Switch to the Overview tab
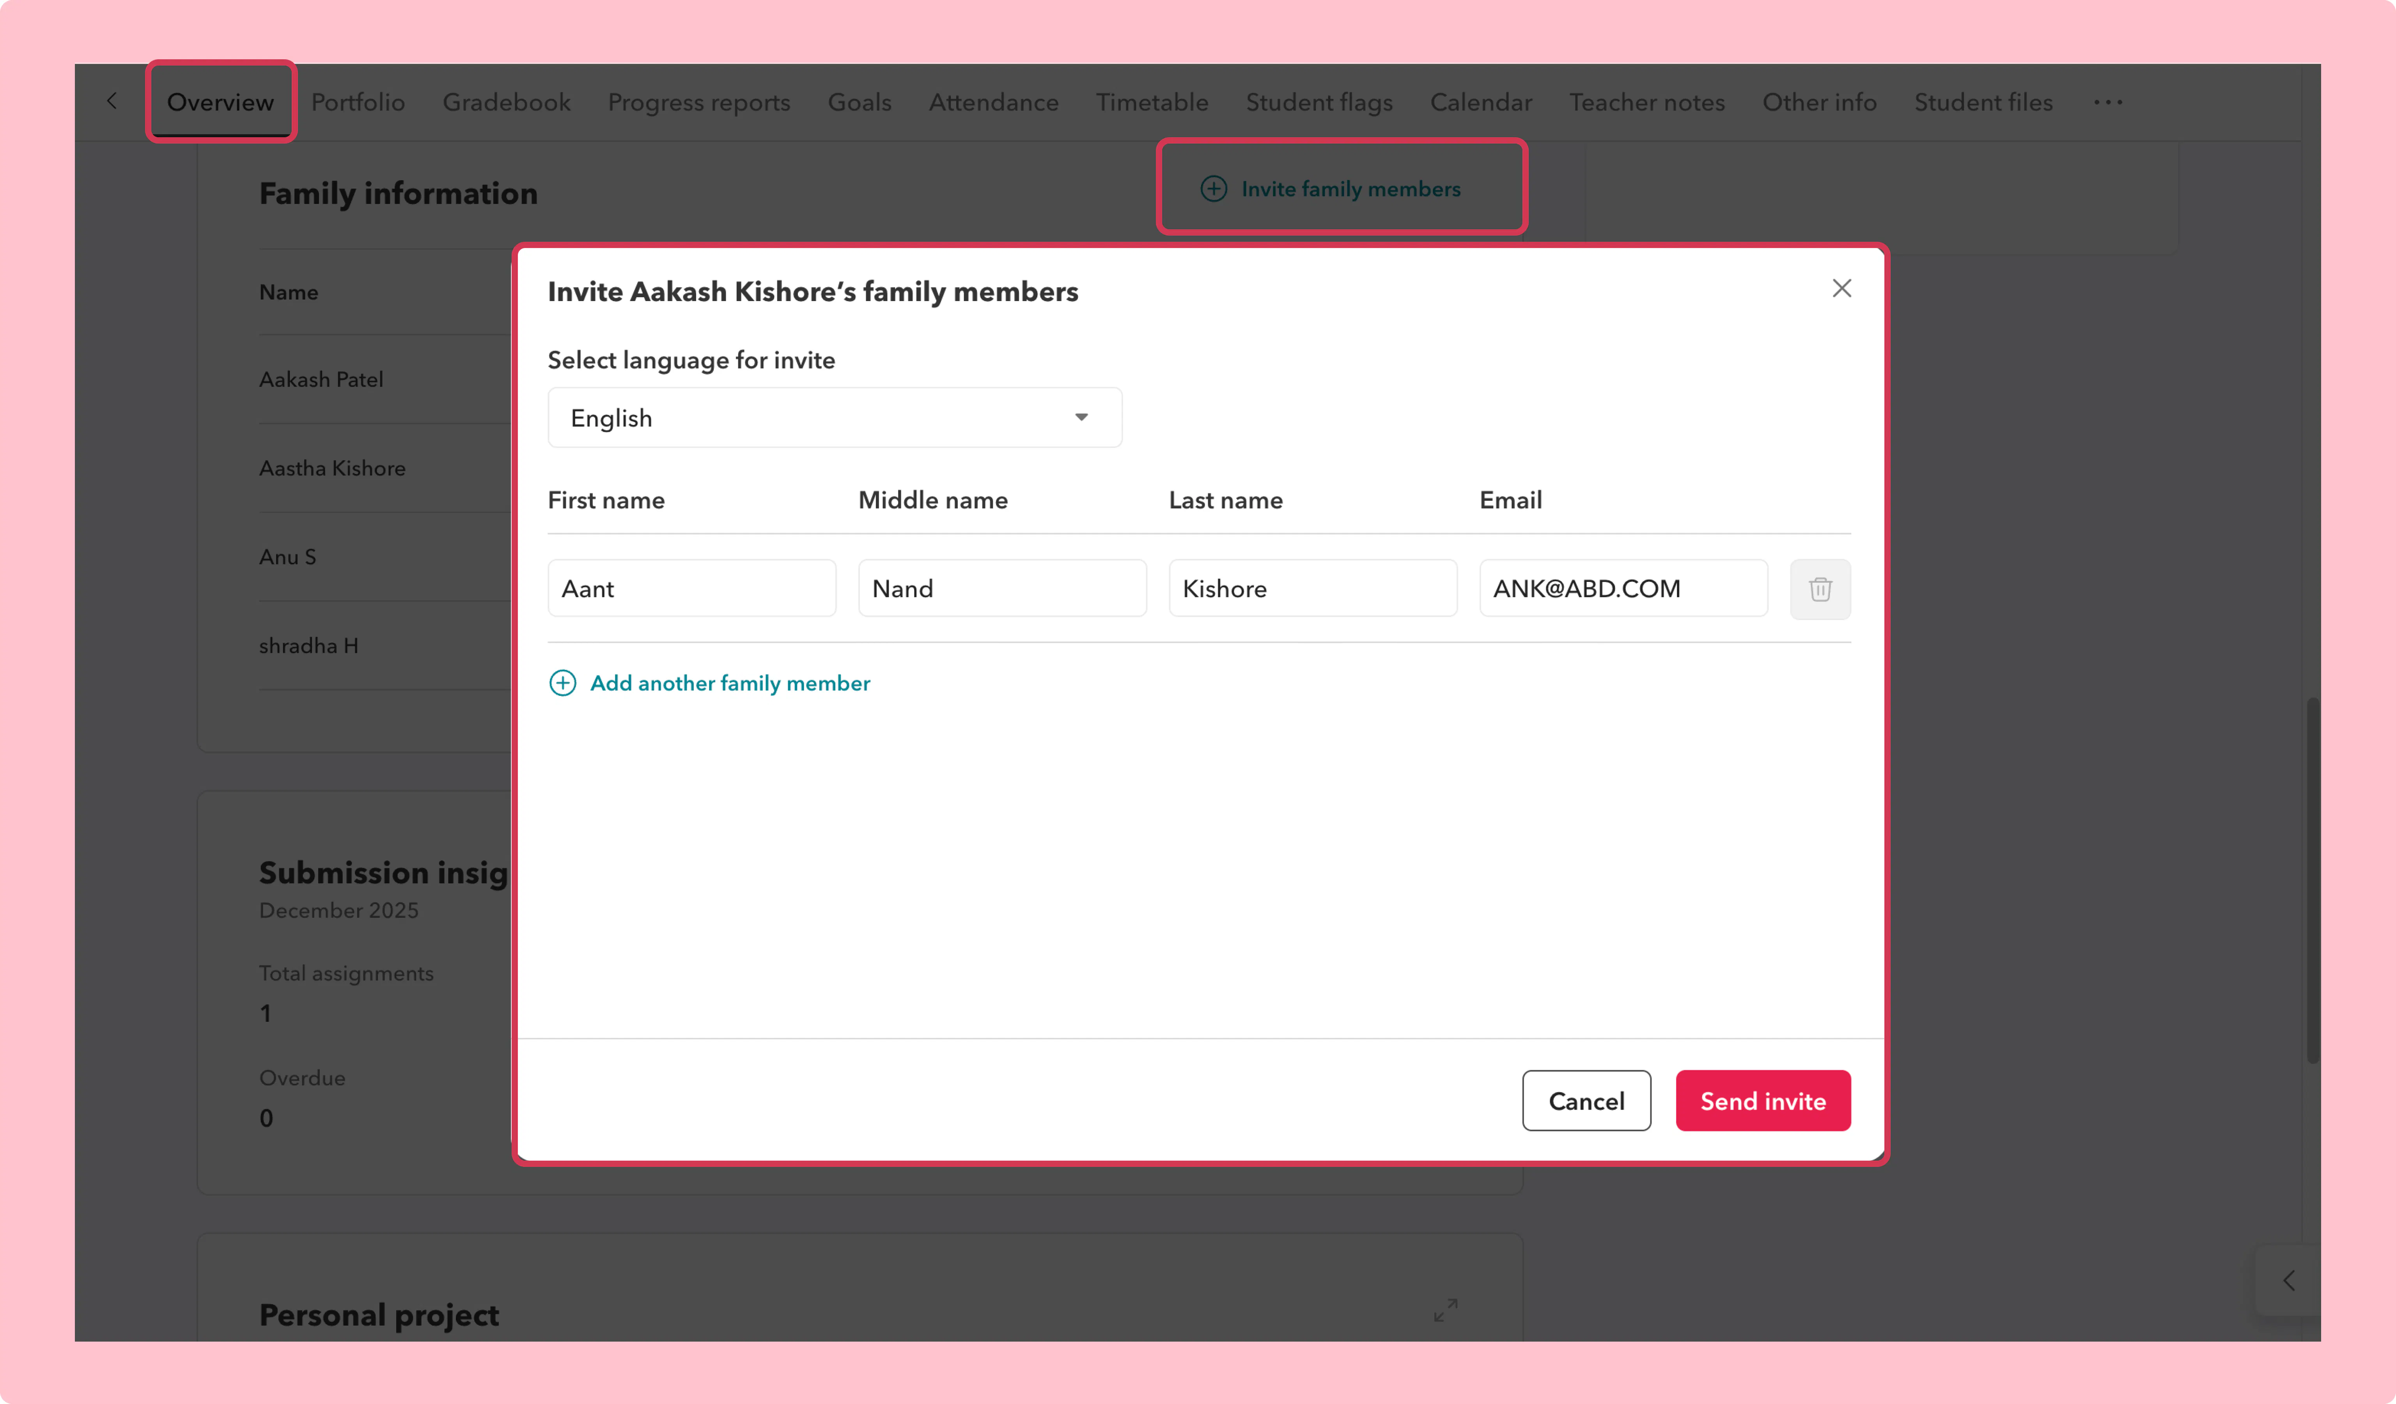This screenshot has height=1404, width=2396. [221, 102]
